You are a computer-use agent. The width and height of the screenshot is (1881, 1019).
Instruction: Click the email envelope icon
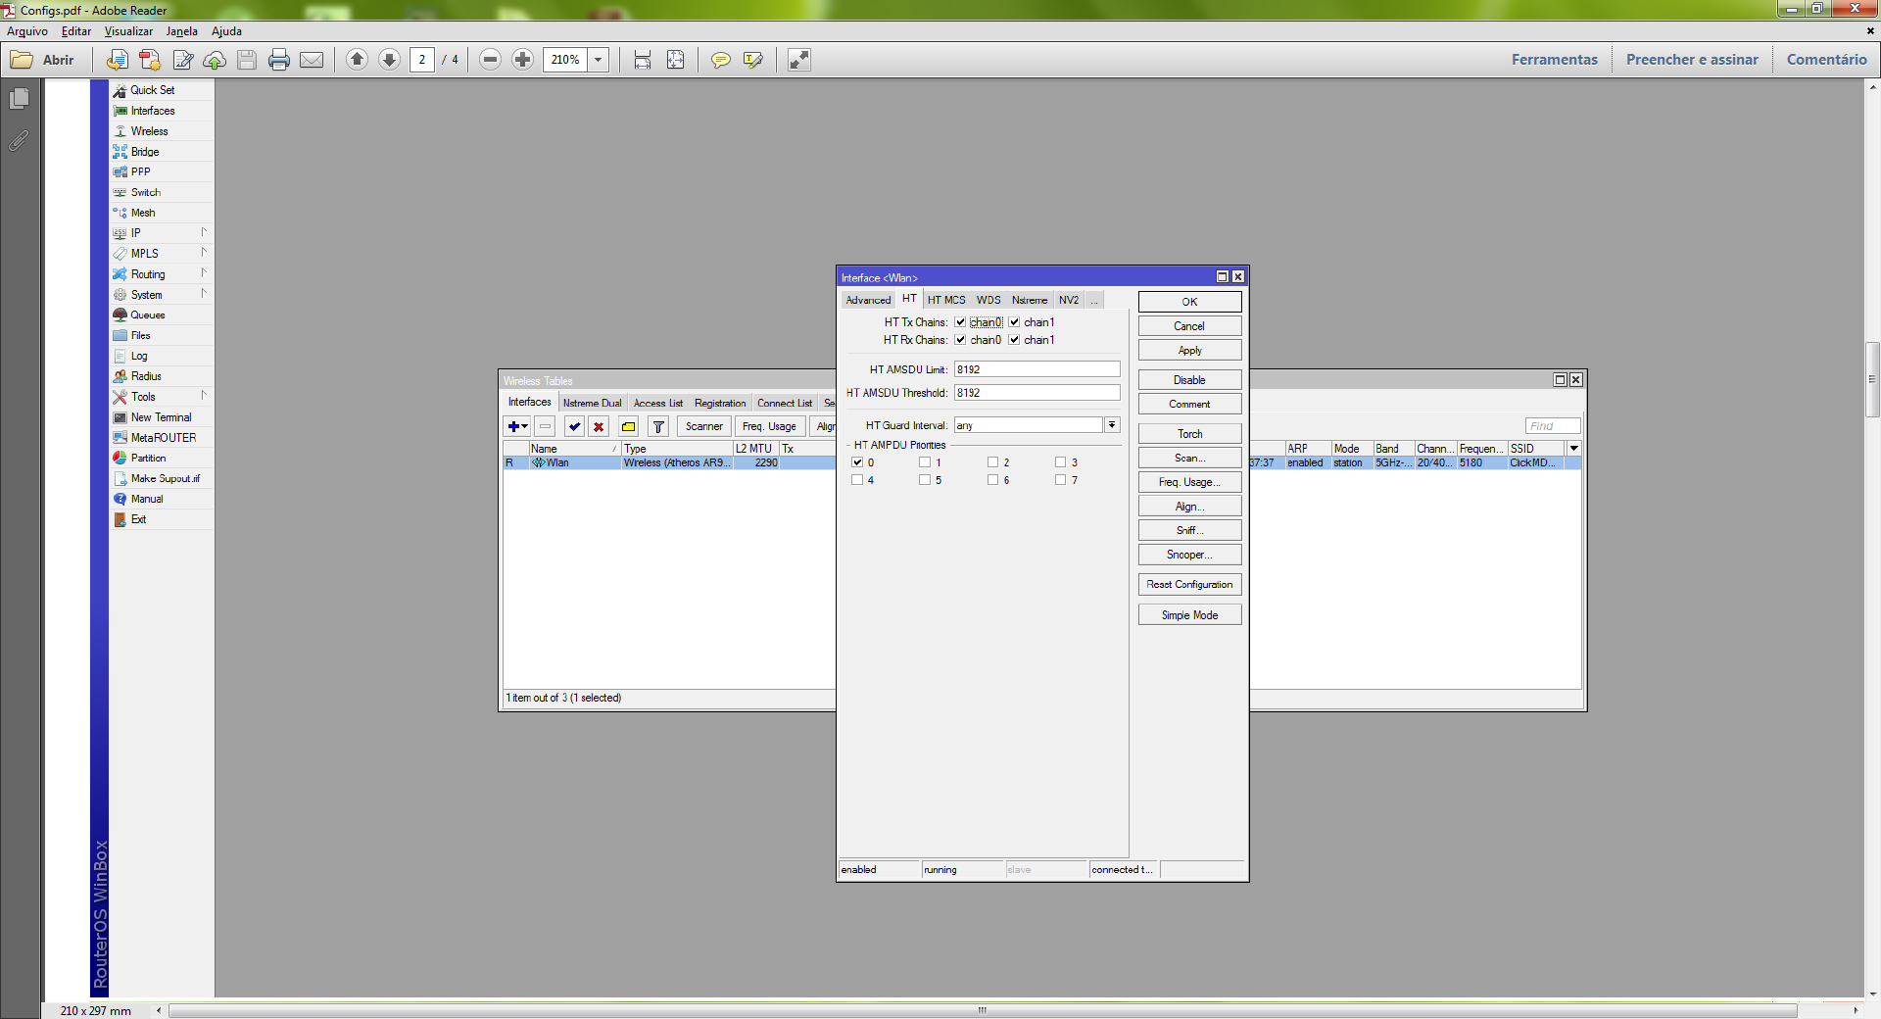point(312,60)
